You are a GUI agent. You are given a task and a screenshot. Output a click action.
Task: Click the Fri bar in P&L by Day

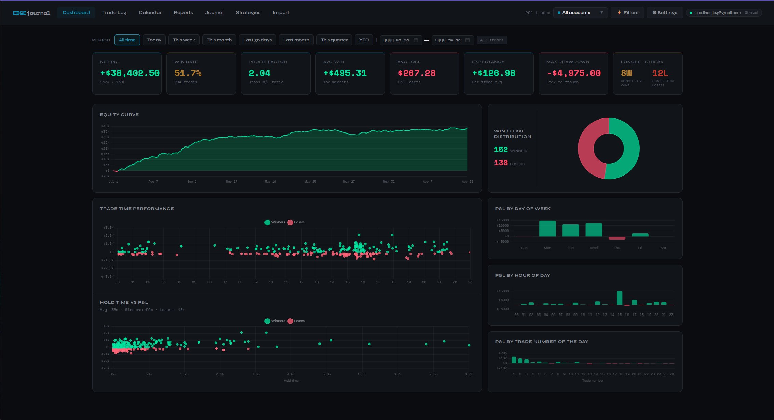(x=640, y=235)
